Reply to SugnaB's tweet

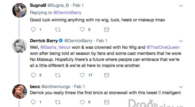[33, 29]
